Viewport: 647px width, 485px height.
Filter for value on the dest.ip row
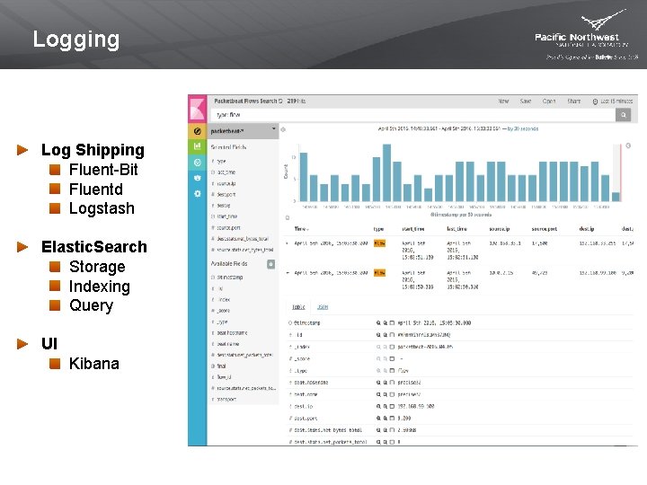click(378, 407)
